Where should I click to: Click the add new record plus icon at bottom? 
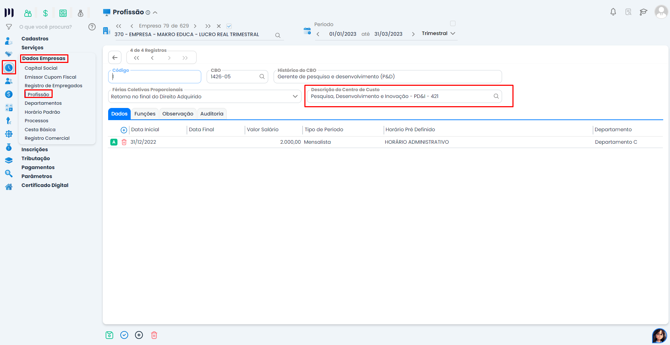tap(139, 335)
